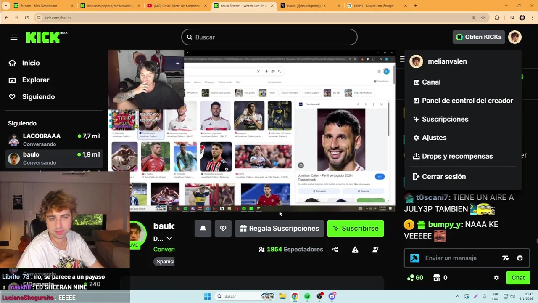Viewport: 538px width, 303px height.
Task: Click the blue gavel chat identity badge
Action: pos(415,258)
